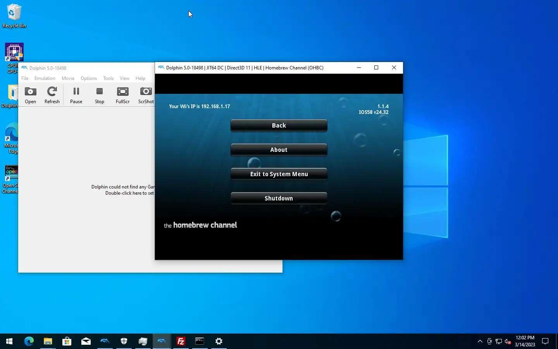558x349 pixels.
Task: Stop emulation using the Stop icon
Action: coord(100,95)
